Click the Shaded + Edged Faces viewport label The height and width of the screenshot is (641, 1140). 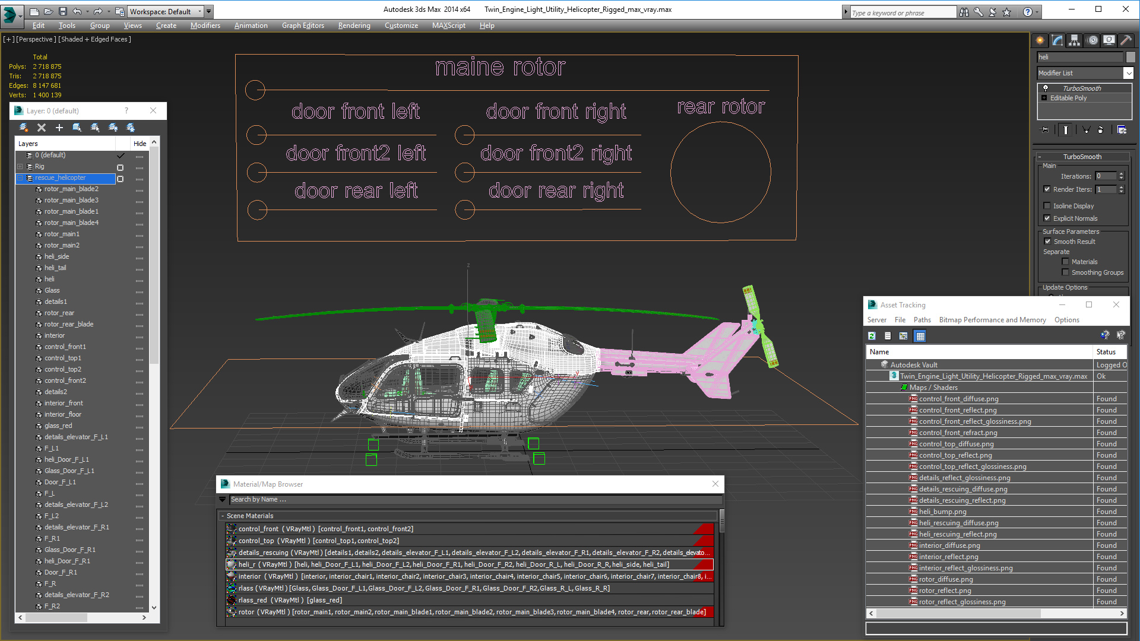pyautogui.click(x=95, y=39)
